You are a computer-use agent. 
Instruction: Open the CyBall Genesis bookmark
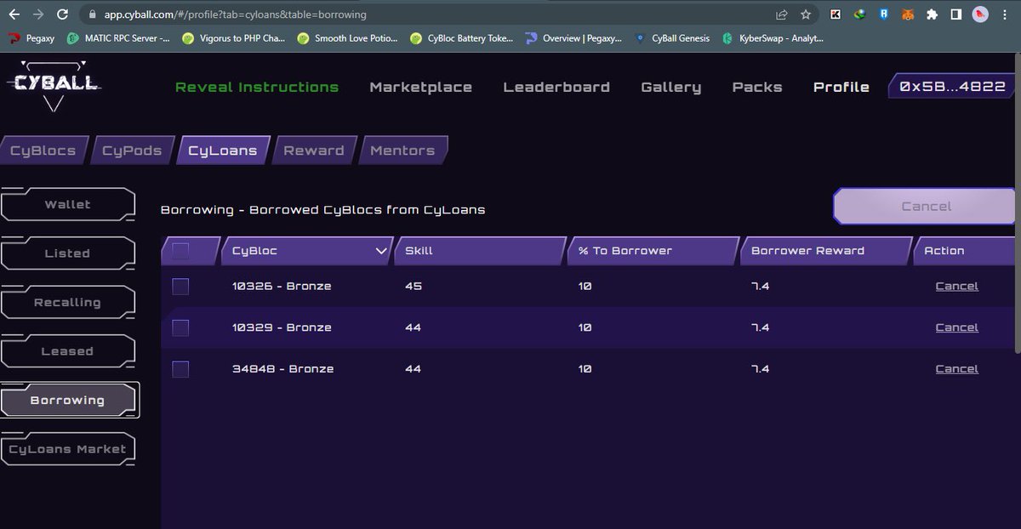[671, 38]
